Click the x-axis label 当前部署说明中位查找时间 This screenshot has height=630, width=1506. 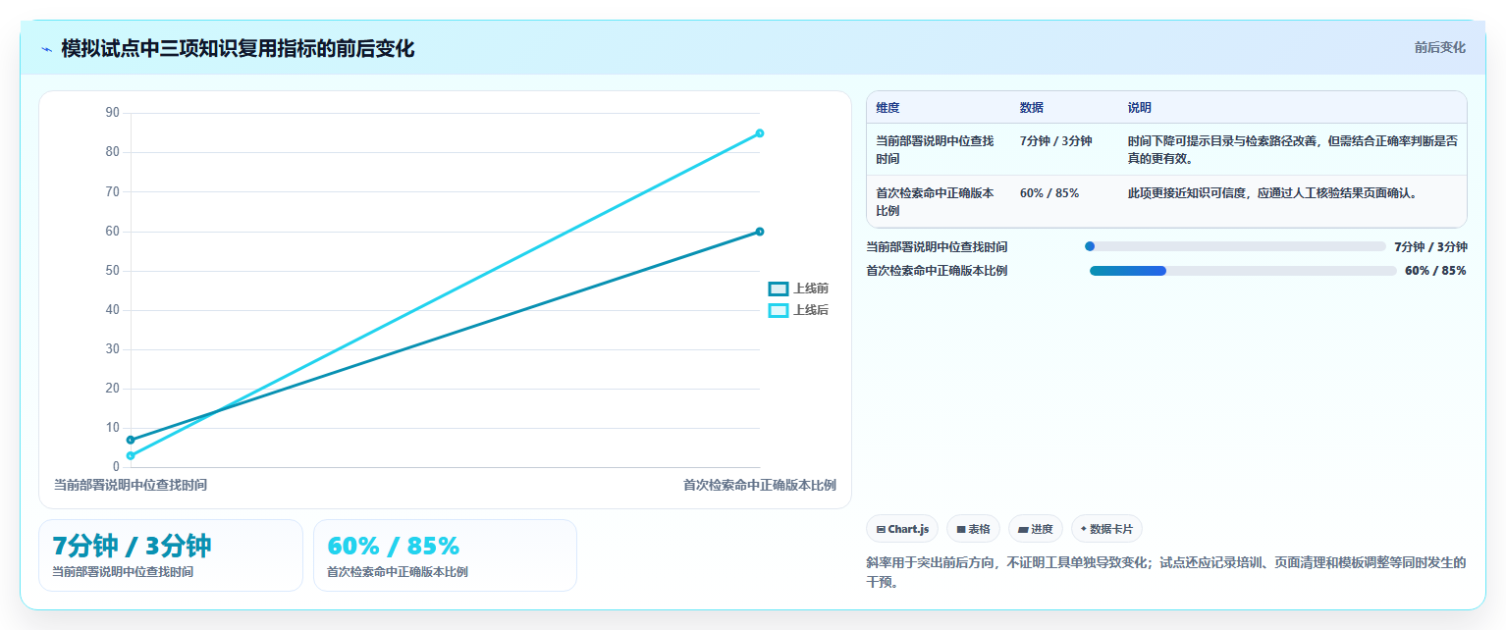coord(131,485)
